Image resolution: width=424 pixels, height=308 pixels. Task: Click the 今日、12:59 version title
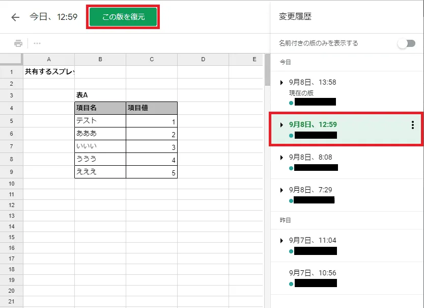click(53, 17)
